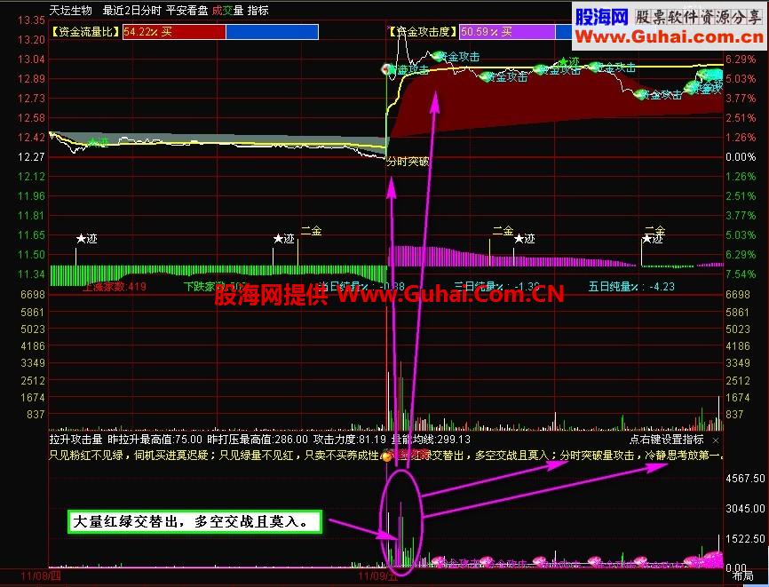
Task: Open the 指标 menu item
Action: 258,11
